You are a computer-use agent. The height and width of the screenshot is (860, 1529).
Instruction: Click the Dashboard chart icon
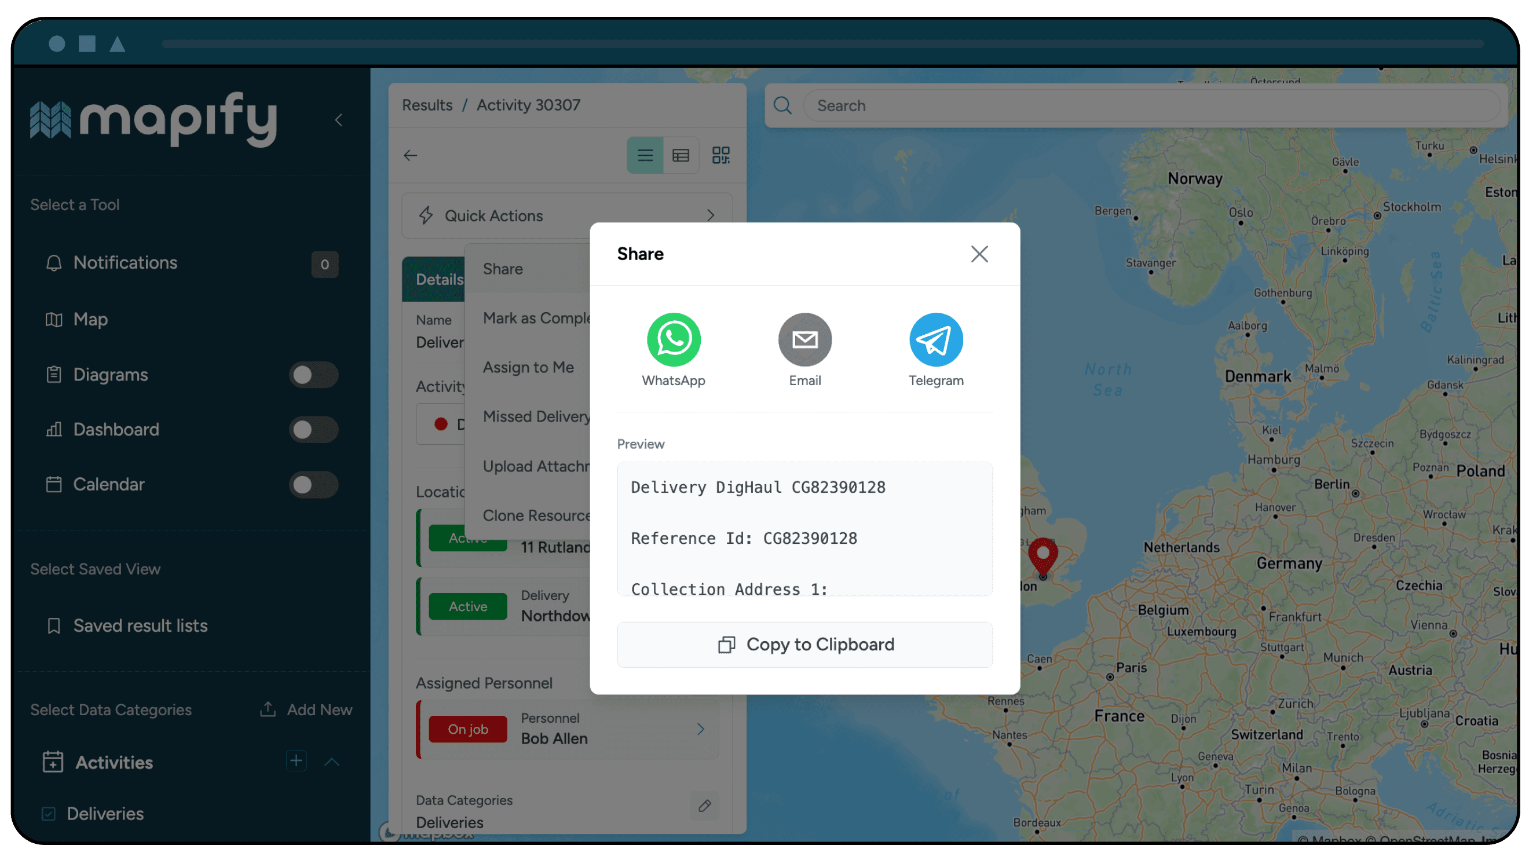click(53, 430)
